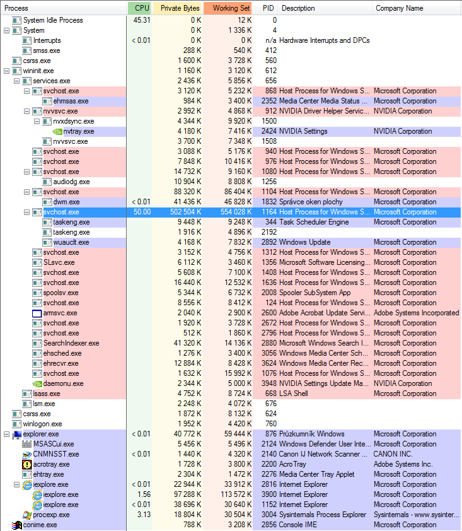Image resolution: width=462 pixels, height=531 pixels.
Task: Click the 554 028 K working set value
Action: tap(236, 212)
